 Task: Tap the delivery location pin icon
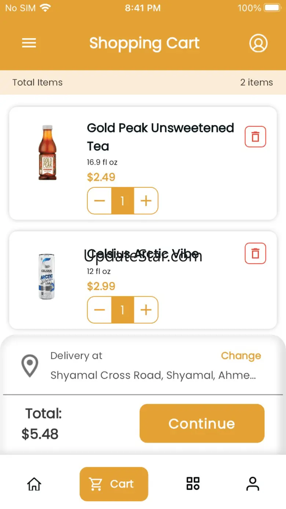tap(30, 366)
